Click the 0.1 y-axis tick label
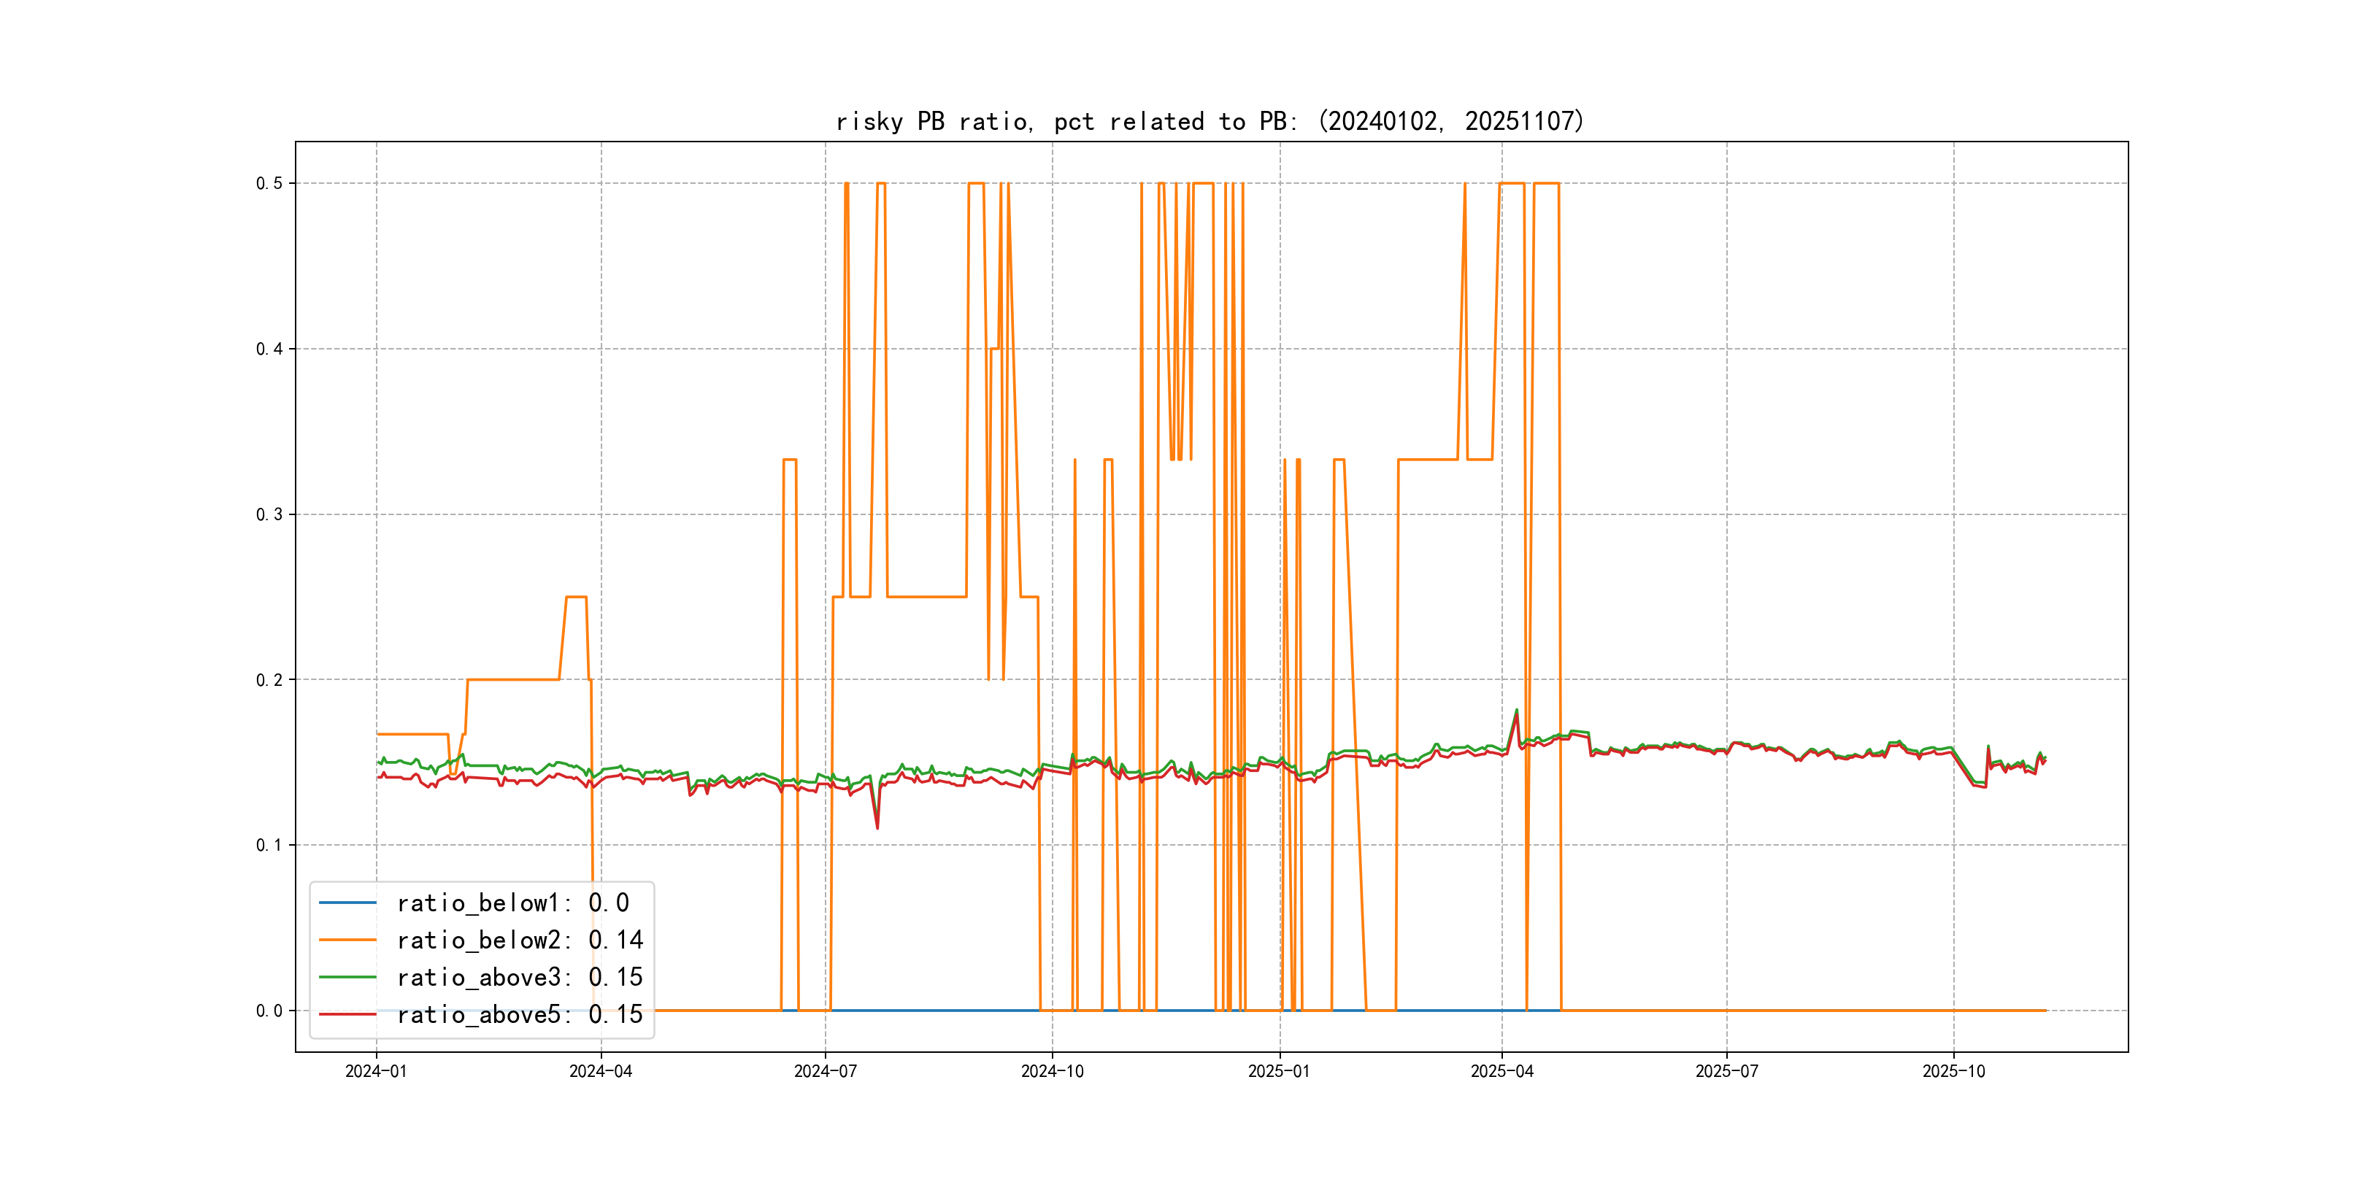This screenshot has height=1182, width=2365. pos(269,845)
